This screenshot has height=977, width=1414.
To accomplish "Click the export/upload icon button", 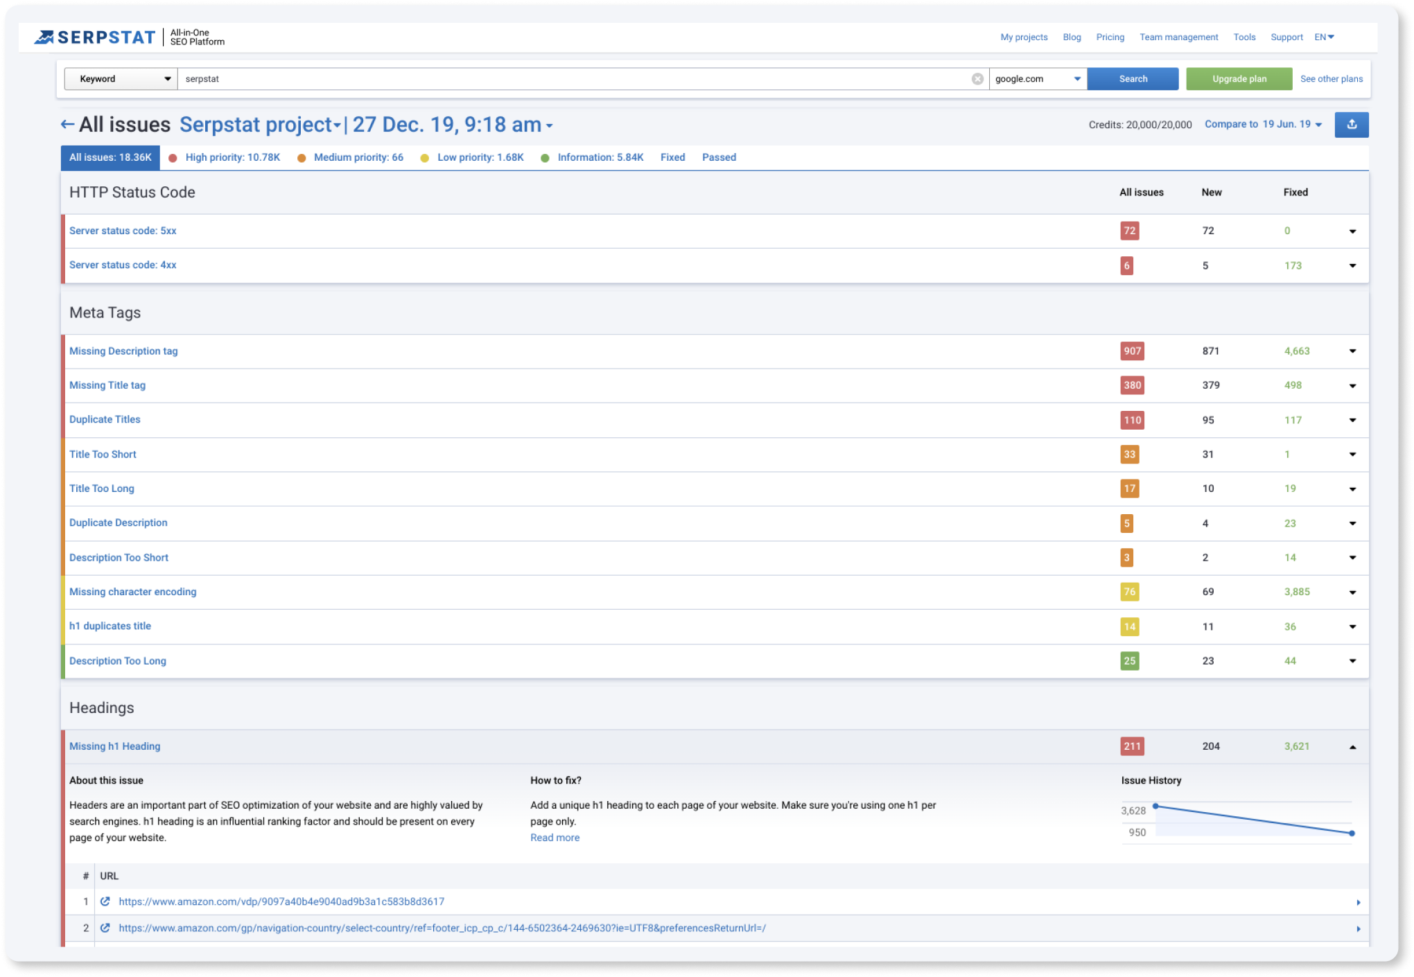I will (1352, 125).
